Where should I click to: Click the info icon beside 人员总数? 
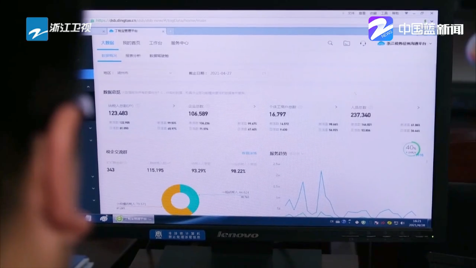click(x=371, y=107)
